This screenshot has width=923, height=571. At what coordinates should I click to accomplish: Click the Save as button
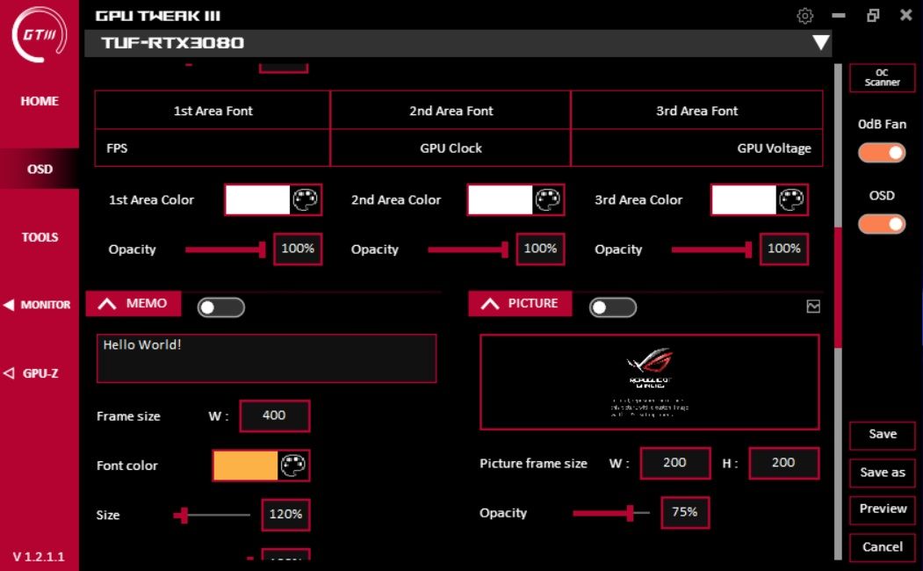click(x=882, y=473)
